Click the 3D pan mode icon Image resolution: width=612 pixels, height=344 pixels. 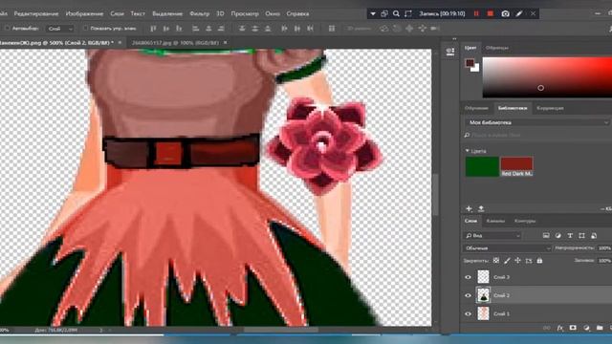point(409,29)
